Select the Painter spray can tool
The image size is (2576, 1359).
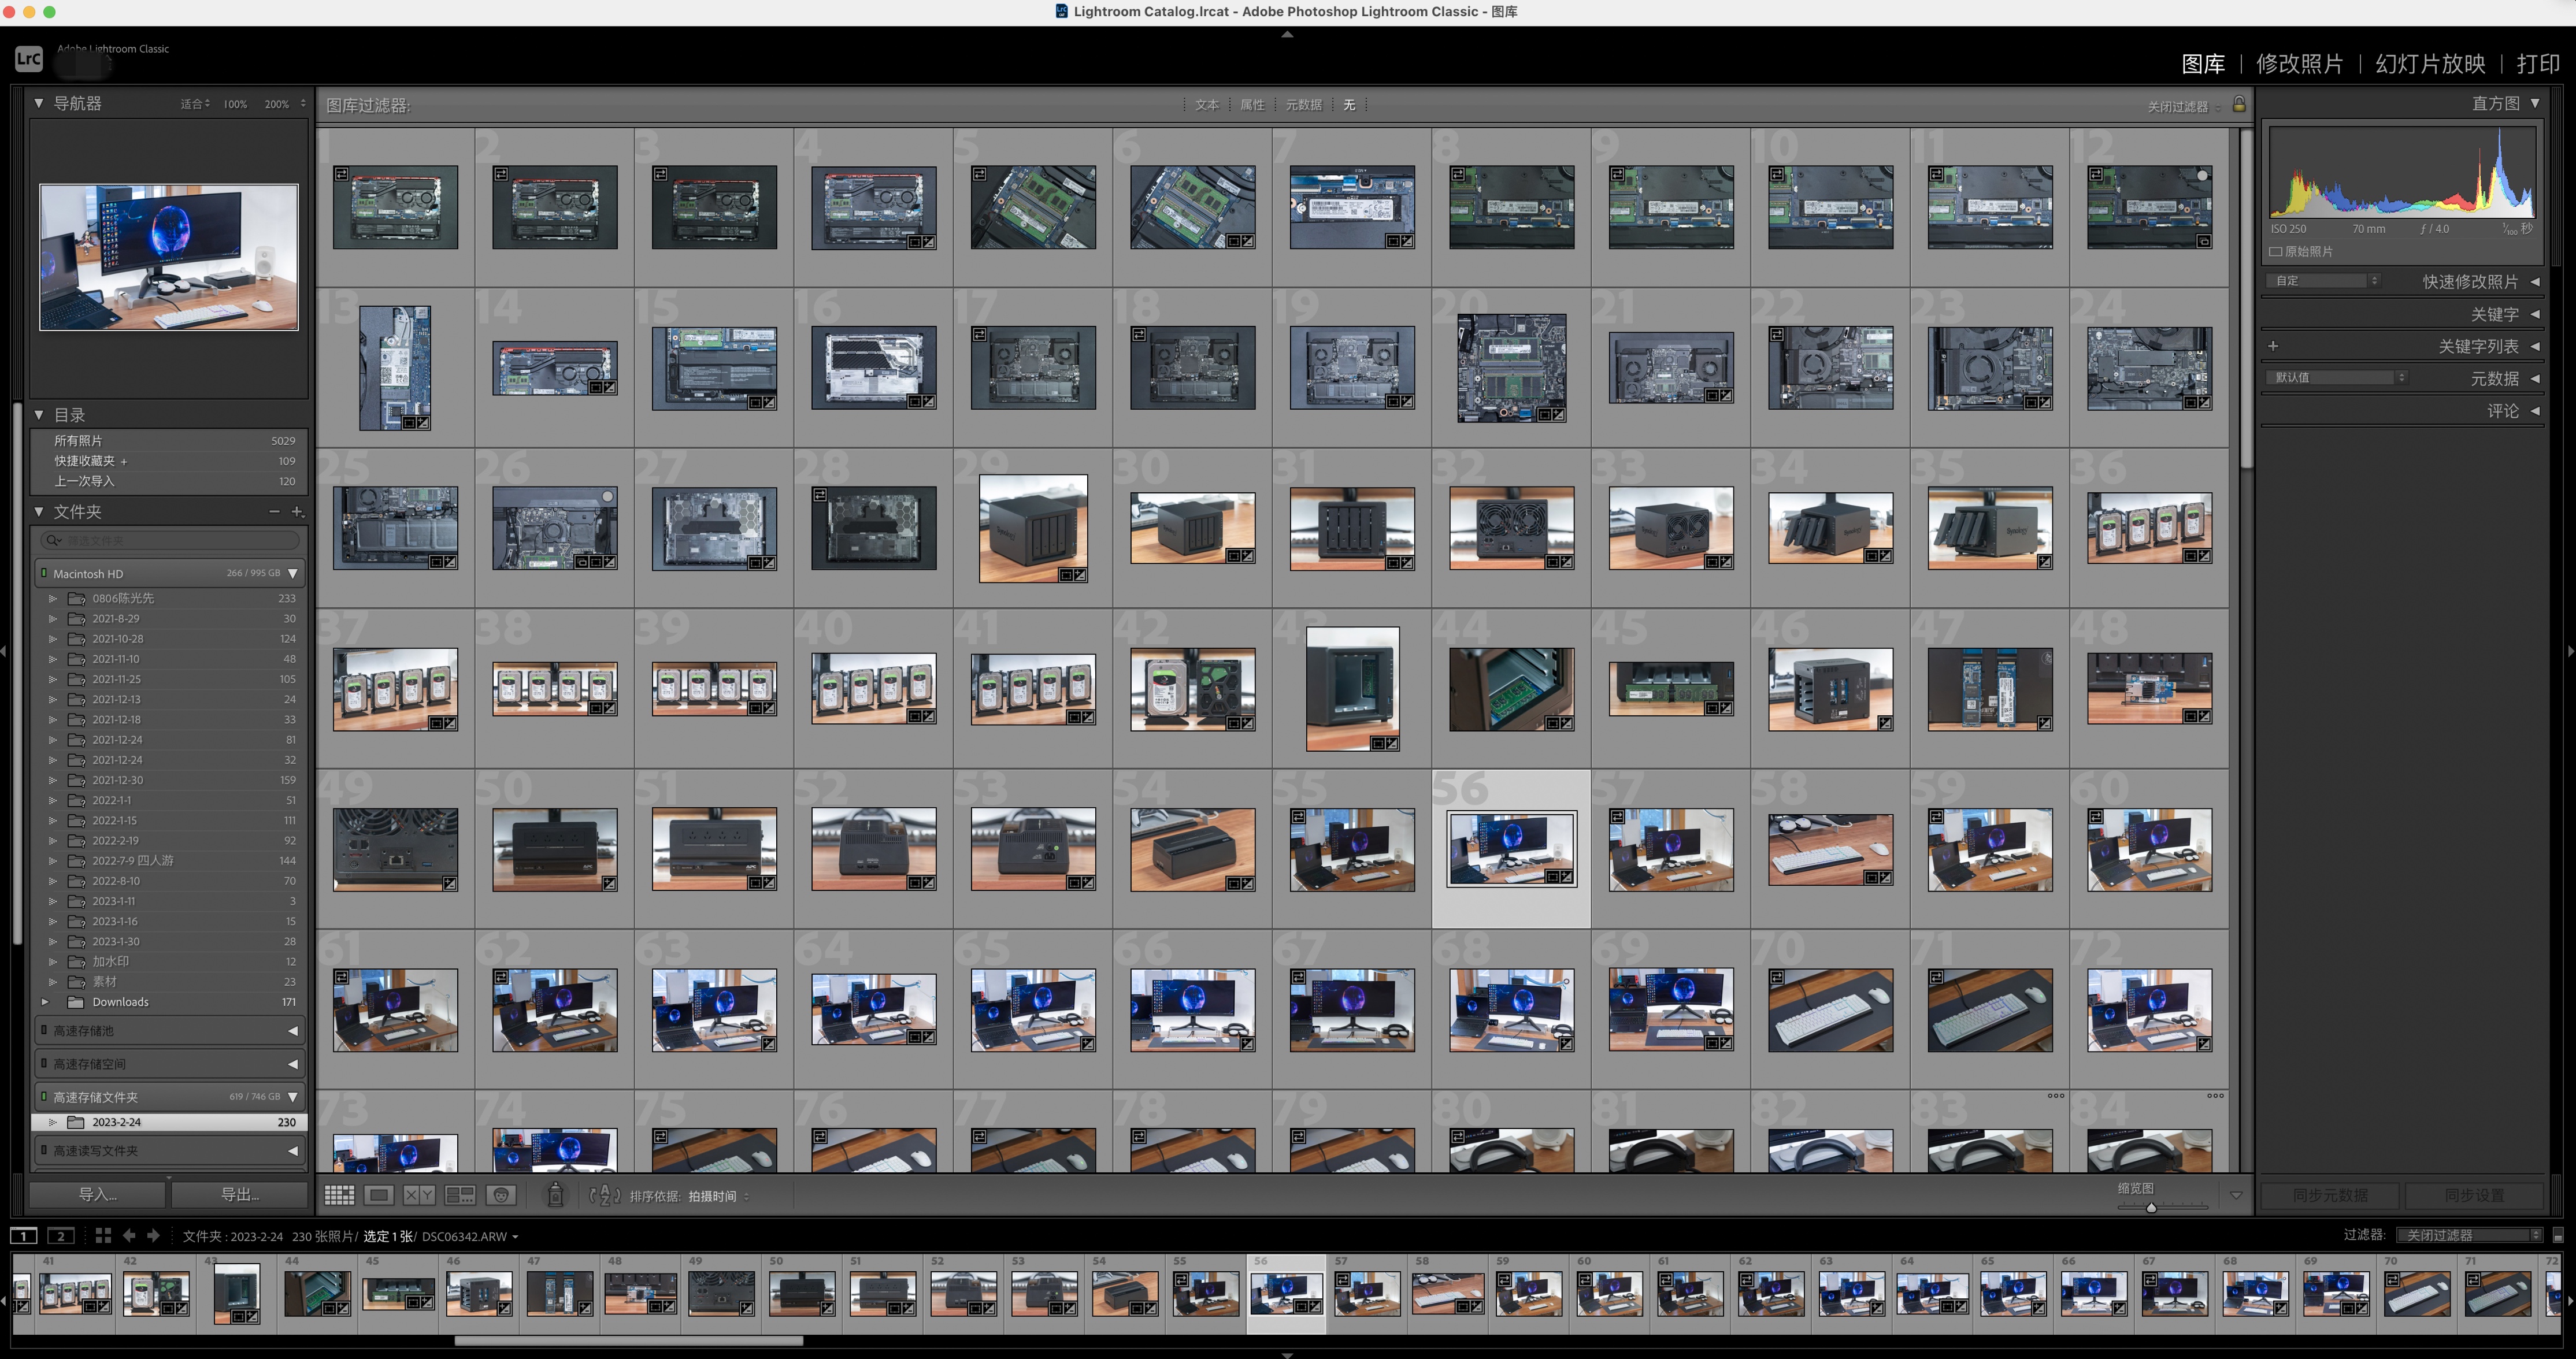[x=556, y=1194]
